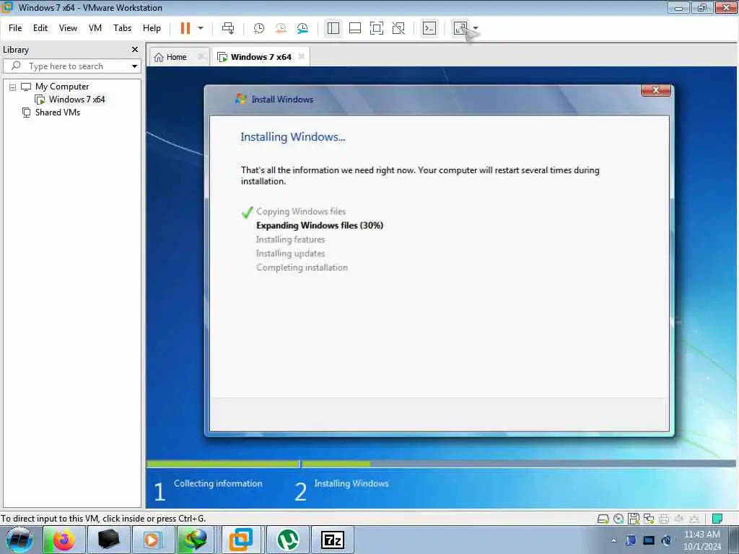Enter full screen mode
739x554 pixels.
[377, 28]
